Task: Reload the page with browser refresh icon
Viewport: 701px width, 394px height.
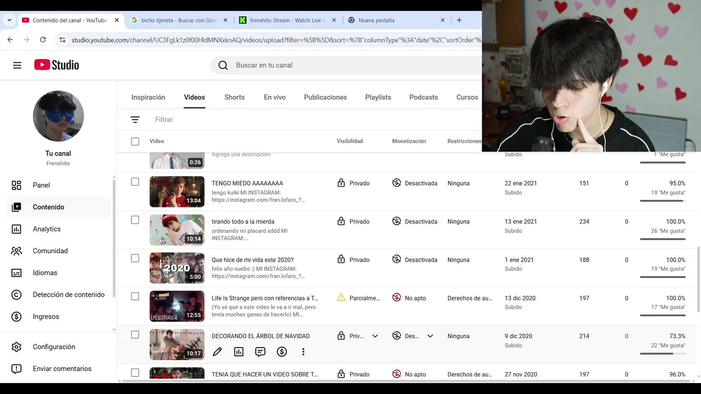Action: pyautogui.click(x=43, y=39)
